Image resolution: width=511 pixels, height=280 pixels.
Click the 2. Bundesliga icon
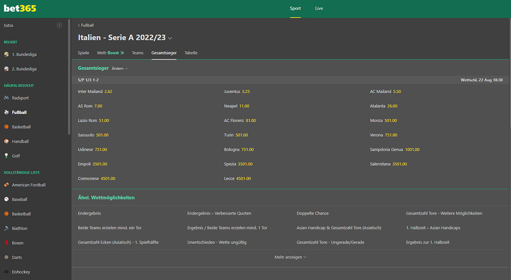(x=7, y=69)
